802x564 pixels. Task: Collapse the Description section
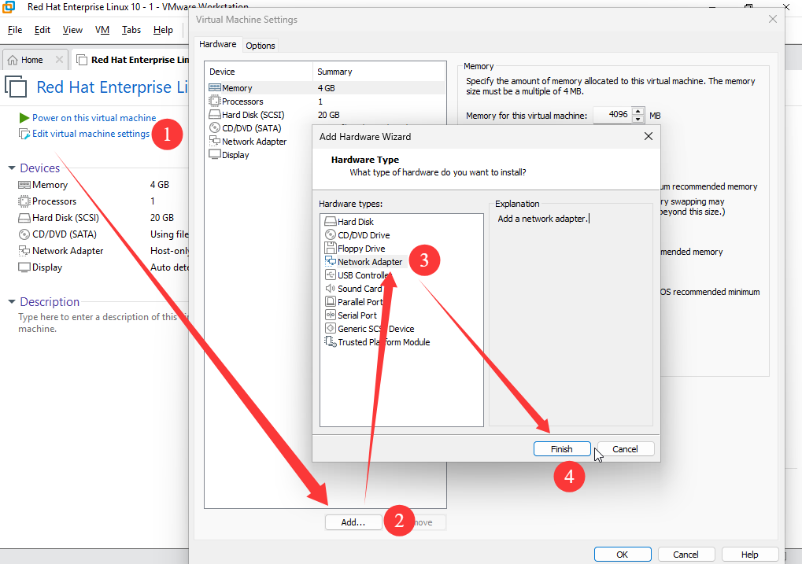click(12, 302)
